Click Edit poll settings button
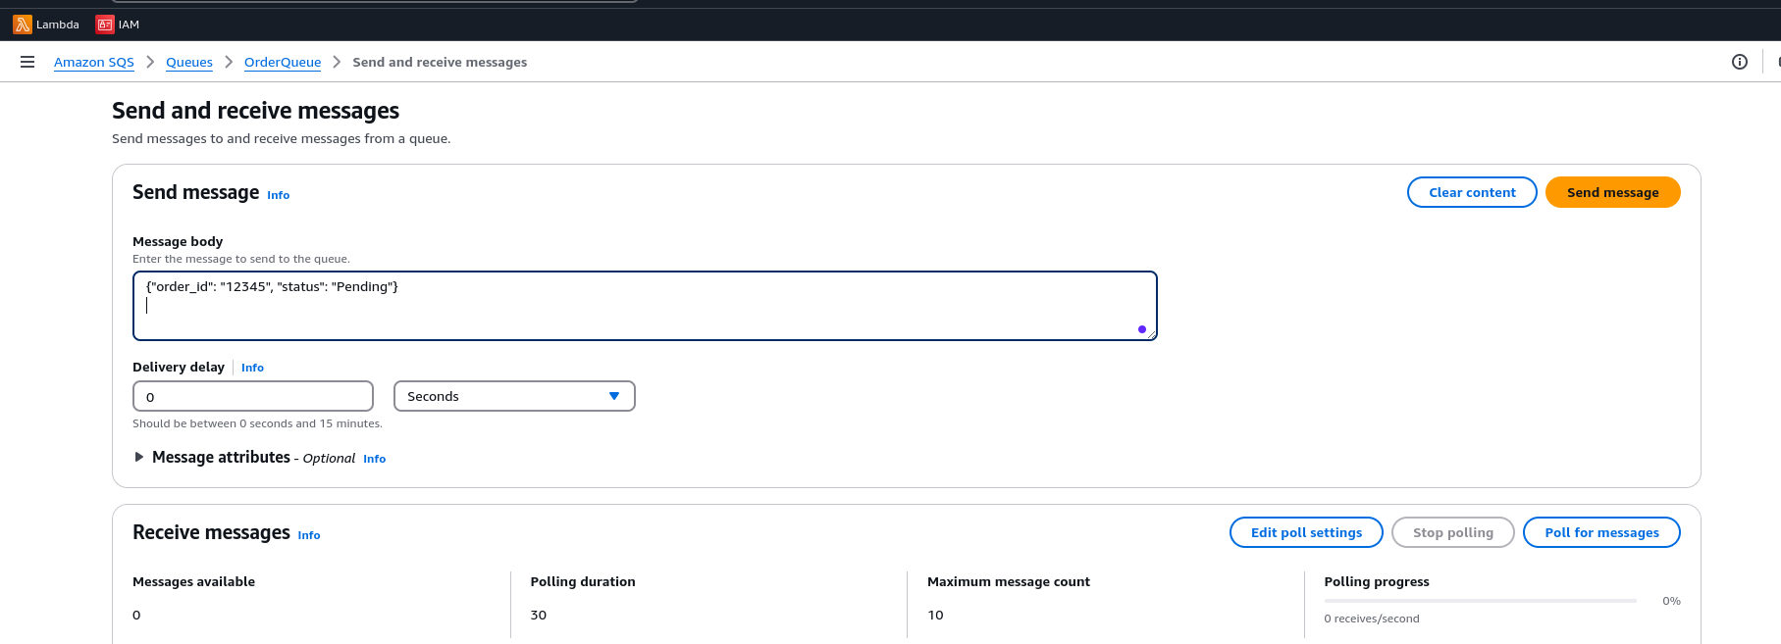Image resolution: width=1781 pixels, height=644 pixels. (1305, 532)
